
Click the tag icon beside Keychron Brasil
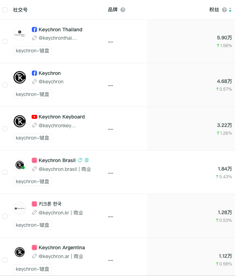click(80, 160)
